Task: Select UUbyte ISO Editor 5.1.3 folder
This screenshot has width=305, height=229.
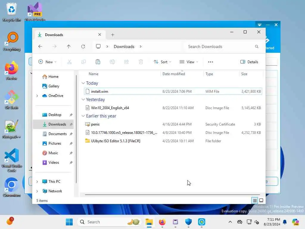Action: click(173, 141)
